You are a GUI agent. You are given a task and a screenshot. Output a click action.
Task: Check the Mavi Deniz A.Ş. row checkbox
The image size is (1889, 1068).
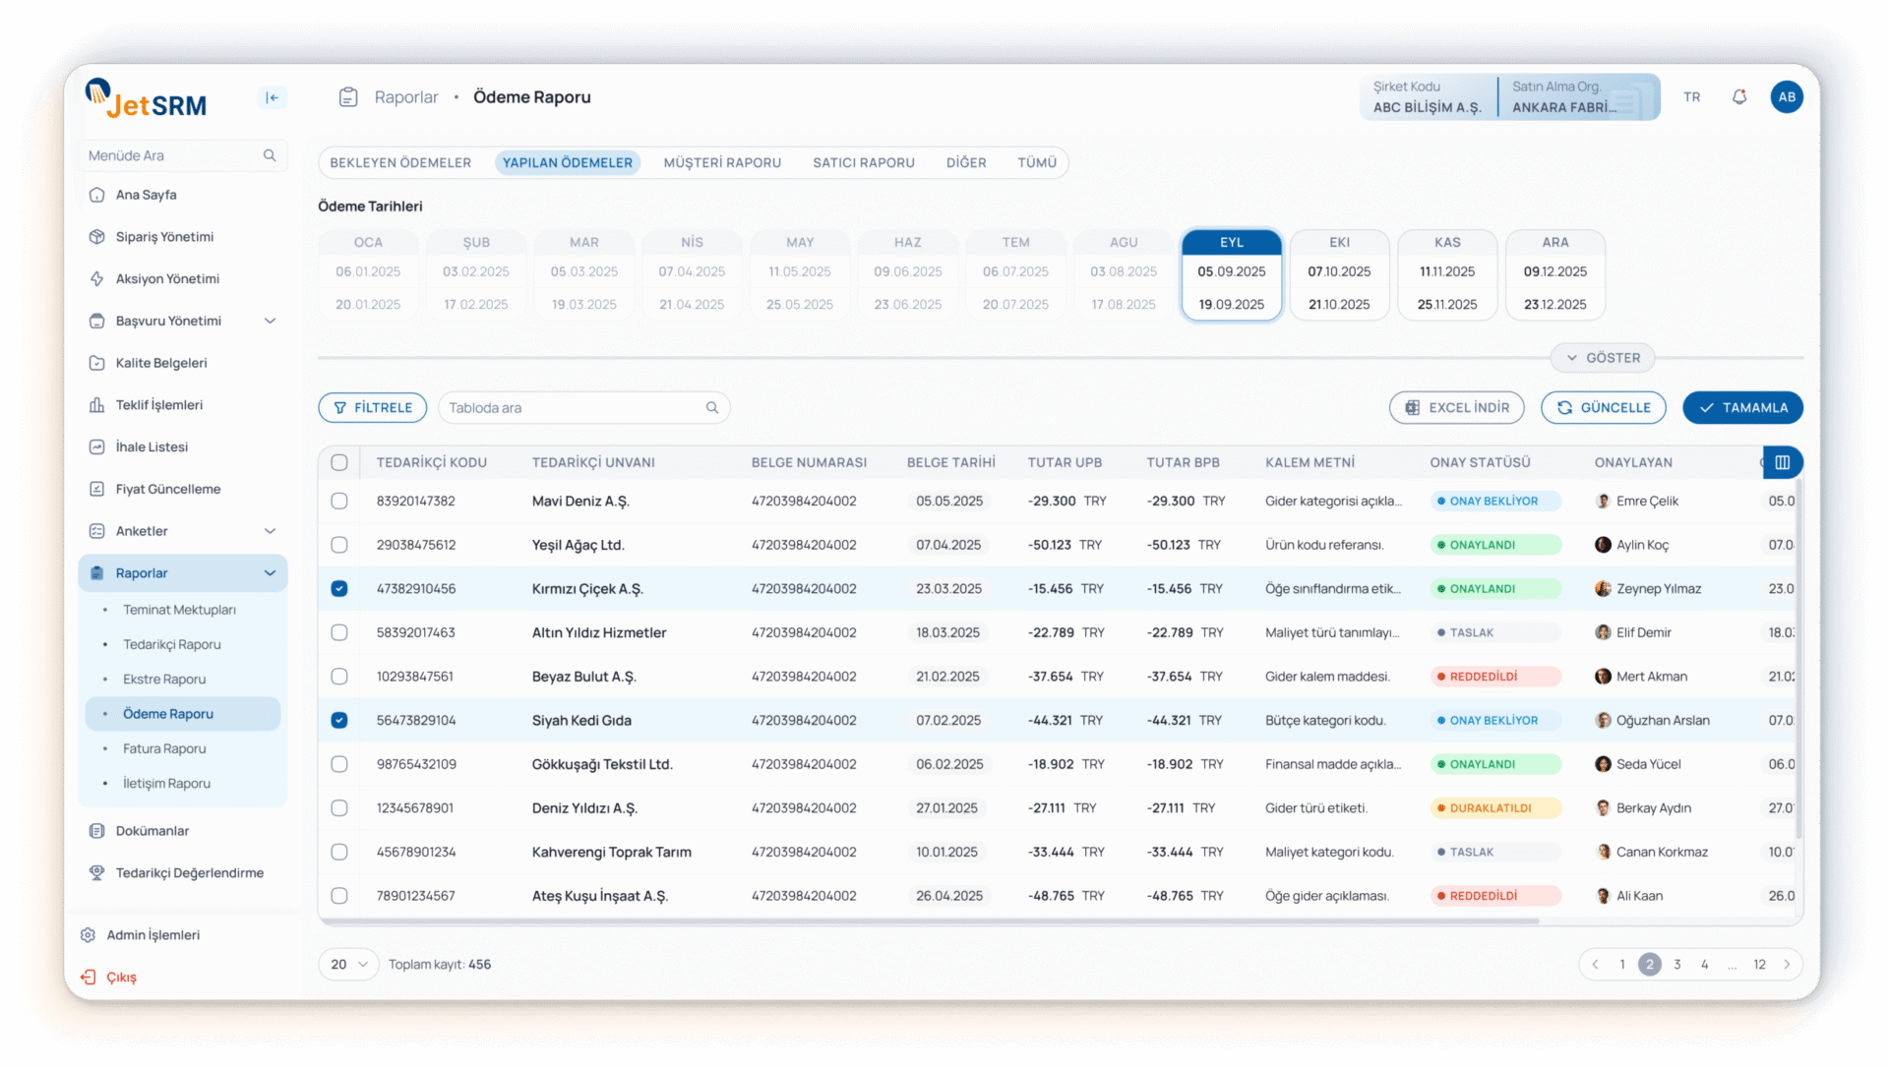pos(339,501)
